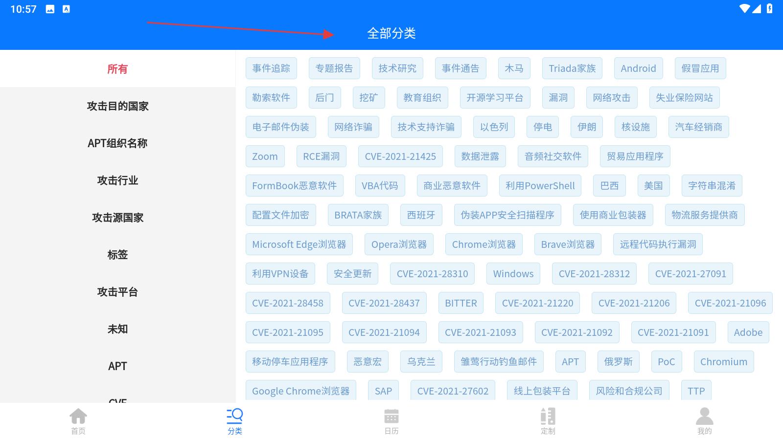
Task: Tap the 技术支持诈骗 tag
Action: point(426,127)
